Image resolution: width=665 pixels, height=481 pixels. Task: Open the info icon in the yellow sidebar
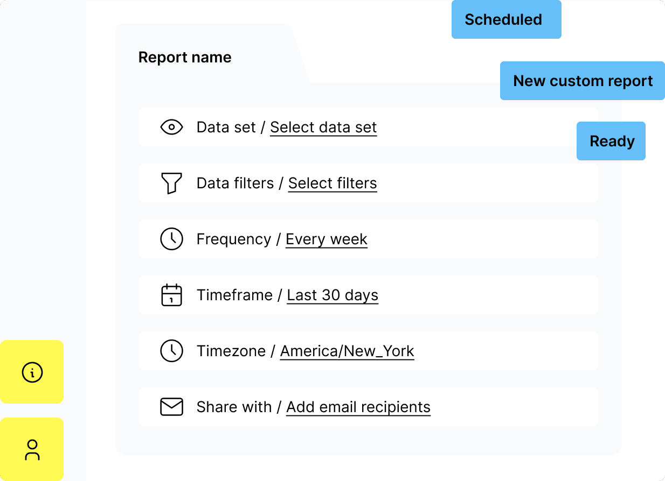32,372
